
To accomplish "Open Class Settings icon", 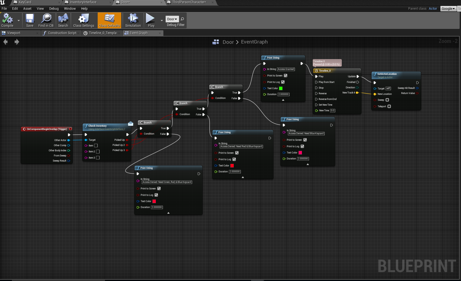I will (84, 20).
